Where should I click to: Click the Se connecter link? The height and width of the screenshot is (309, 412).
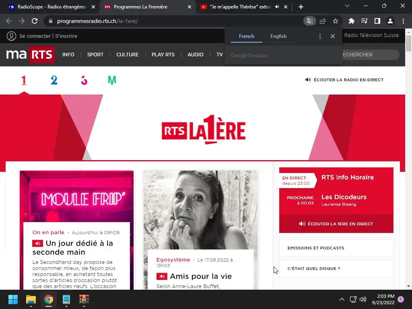[35, 36]
